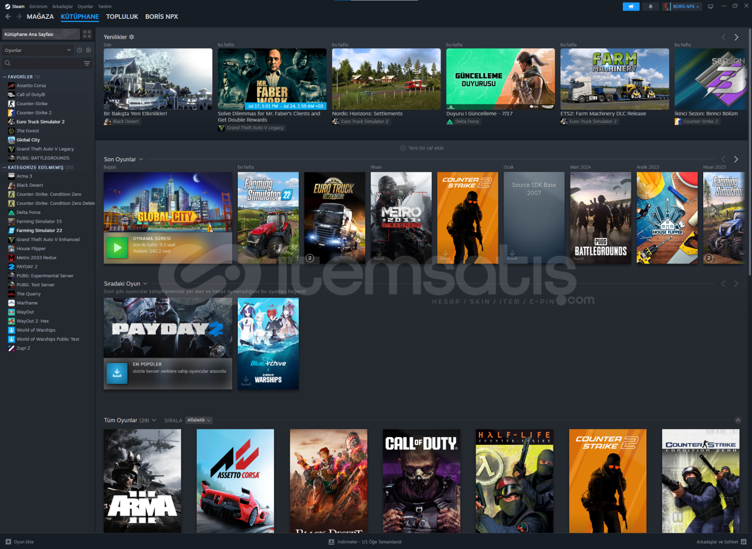752x549 pixels.
Task: Collapse FAVORİLER category
Action: [x=5, y=77]
